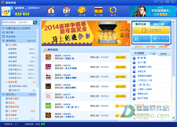The width and height of the screenshot is (177, 127).
Task: Click the 登录 login button
Action: (x=18, y=14)
